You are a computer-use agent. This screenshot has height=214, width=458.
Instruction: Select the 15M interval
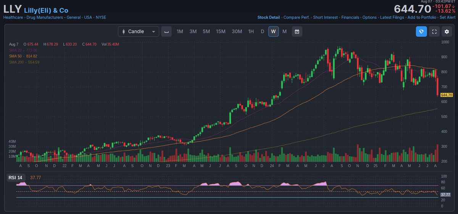point(221,32)
